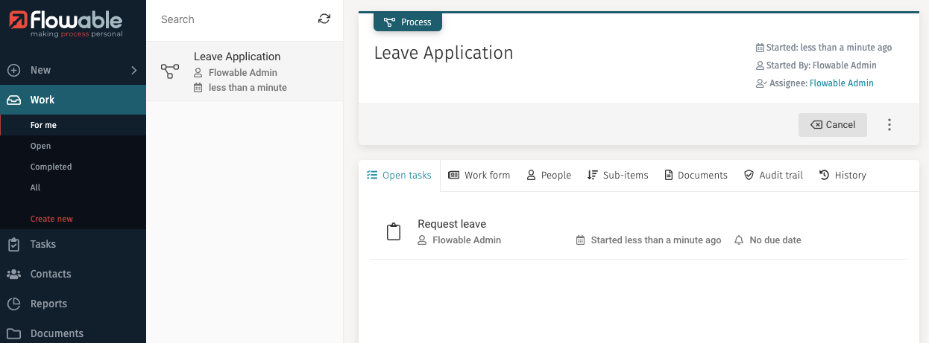The height and width of the screenshot is (343, 929).
Task: Click into the Search field
Action: pos(231,19)
